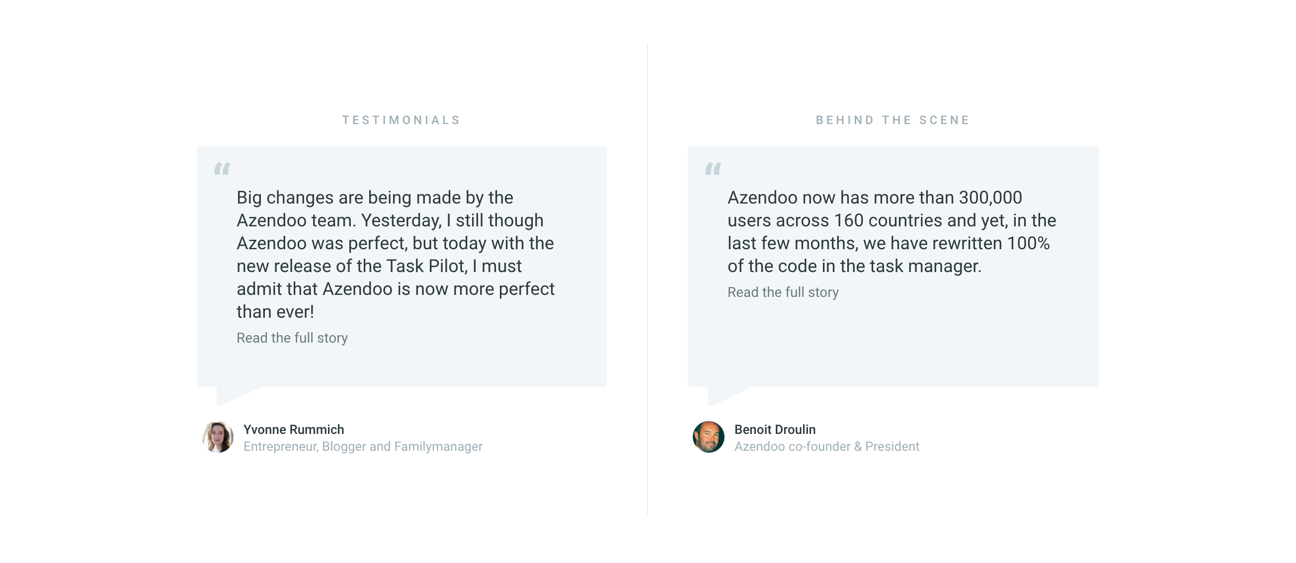The width and height of the screenshot is (1296, 563).
Task: Click the 300,000 users quote text
Action: (891, 232)
